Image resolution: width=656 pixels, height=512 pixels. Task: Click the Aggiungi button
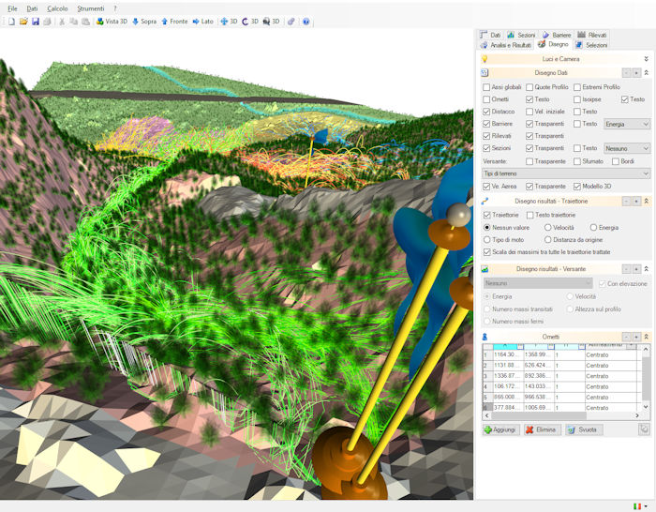coord(500,429)
